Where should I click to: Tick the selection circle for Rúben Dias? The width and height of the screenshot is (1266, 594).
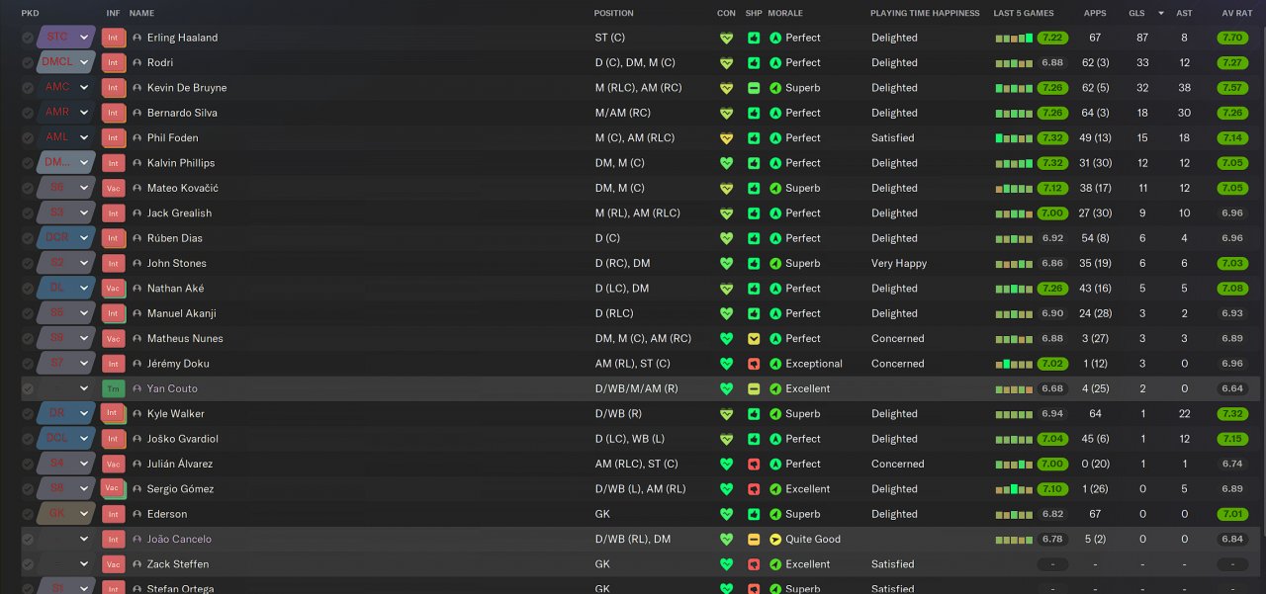(x=28, y=238)
